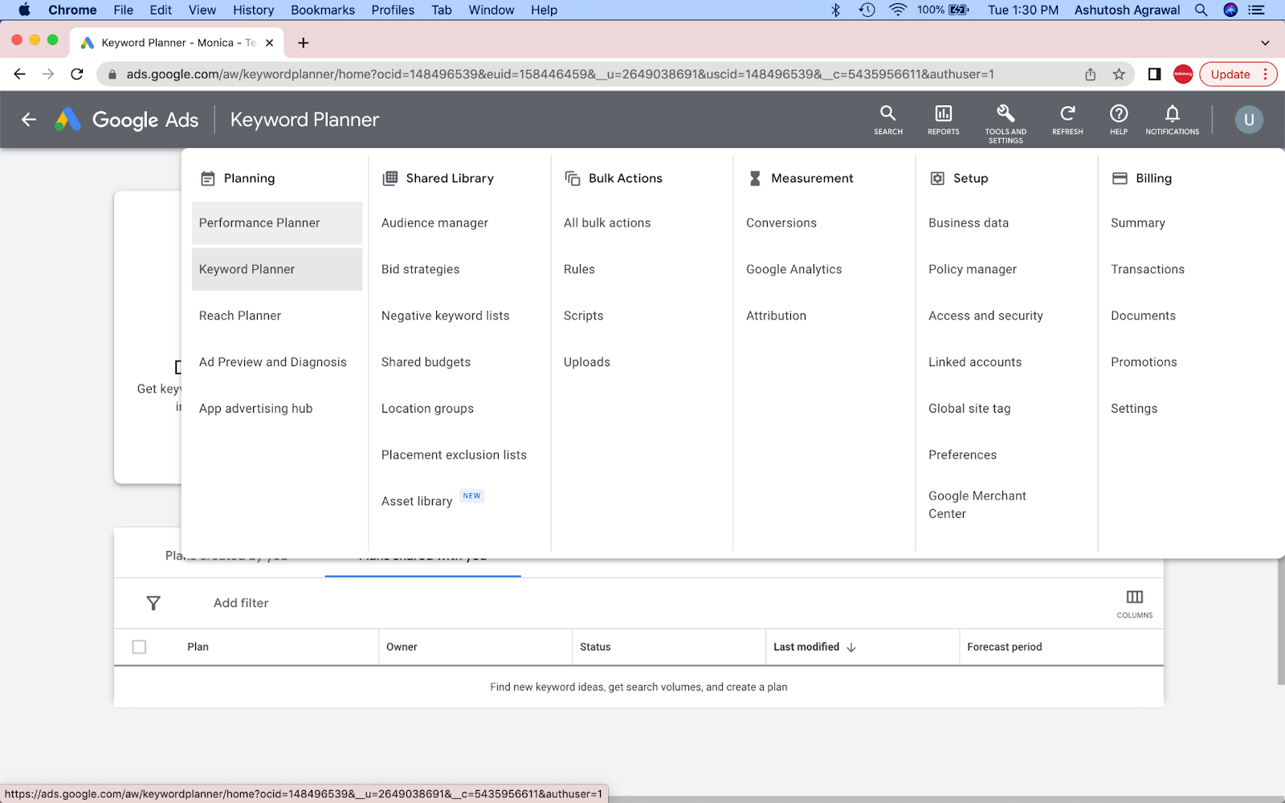Open the Columns icon for the table
Viewport: 1285px width, 803px height.
click(1135, 597)
